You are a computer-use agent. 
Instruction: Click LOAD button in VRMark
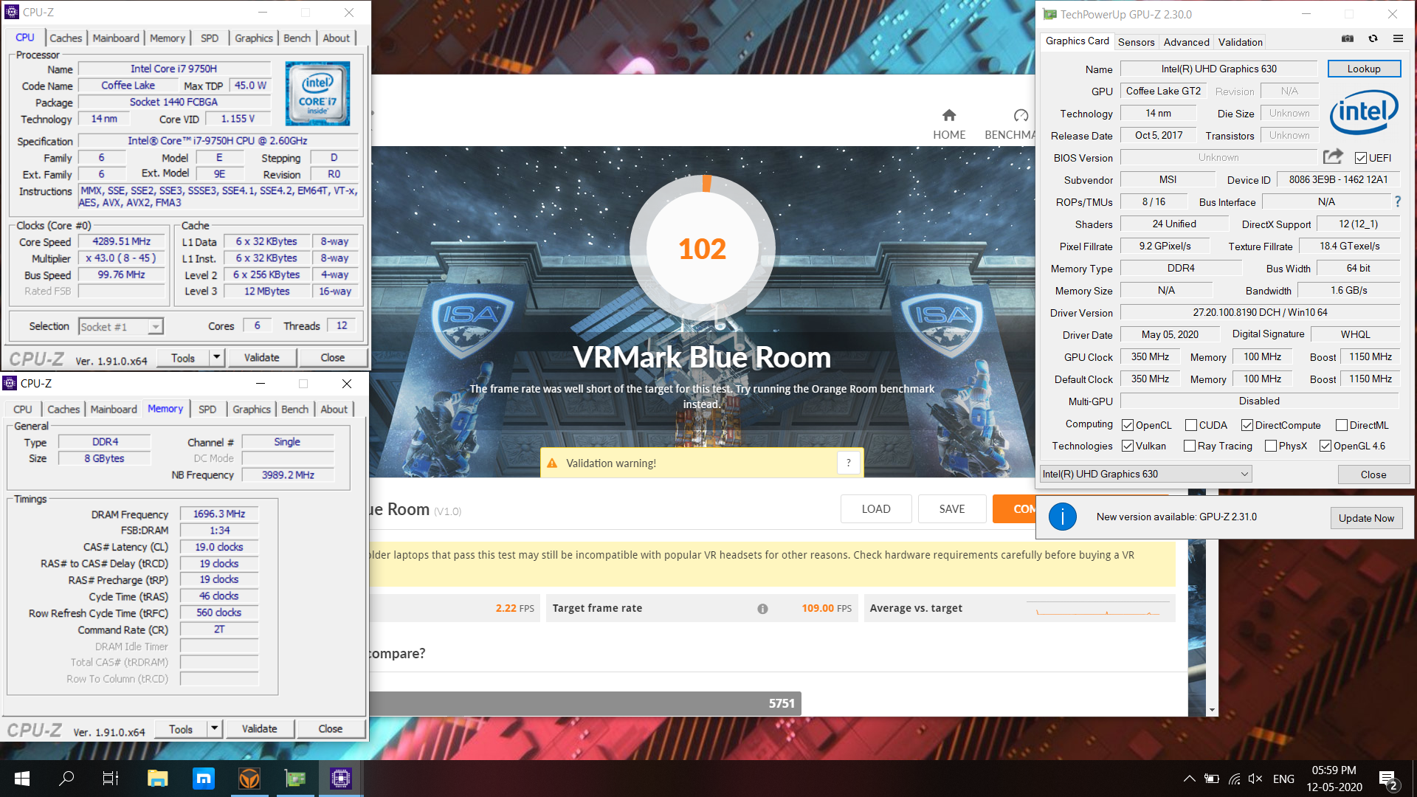pyautogui.click(x=876, y=509)
